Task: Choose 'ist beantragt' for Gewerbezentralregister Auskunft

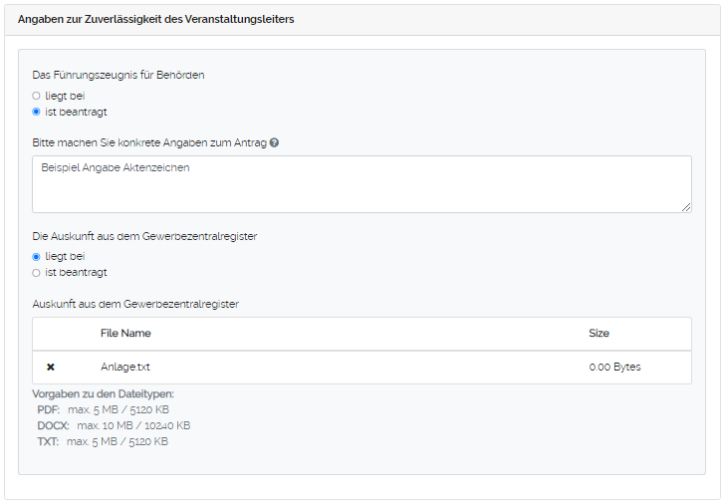Action: [37, 272]
